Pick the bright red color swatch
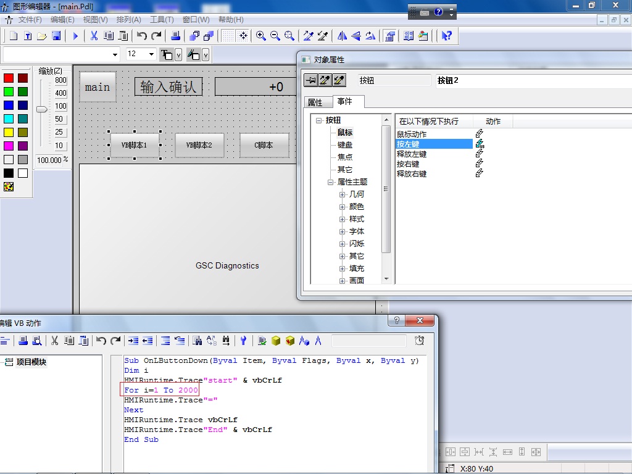Screen dimensions: 632x474 [9, 78]
